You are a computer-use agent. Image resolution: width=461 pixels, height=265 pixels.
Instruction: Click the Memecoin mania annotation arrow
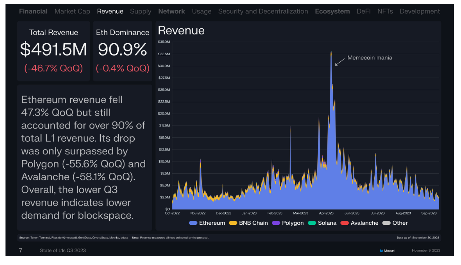click(339, 62)
